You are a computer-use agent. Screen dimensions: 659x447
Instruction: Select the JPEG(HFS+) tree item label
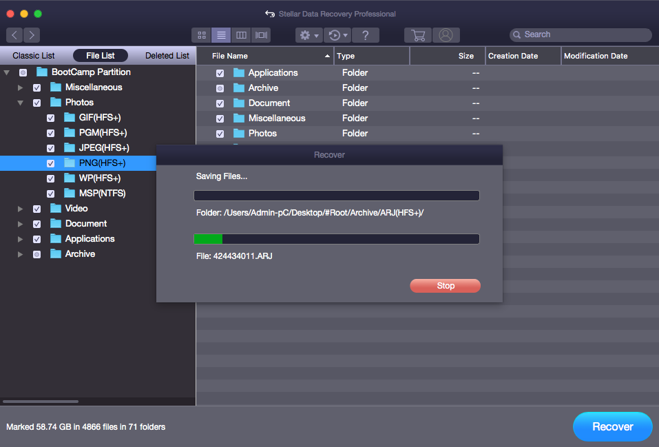[104, 147]
